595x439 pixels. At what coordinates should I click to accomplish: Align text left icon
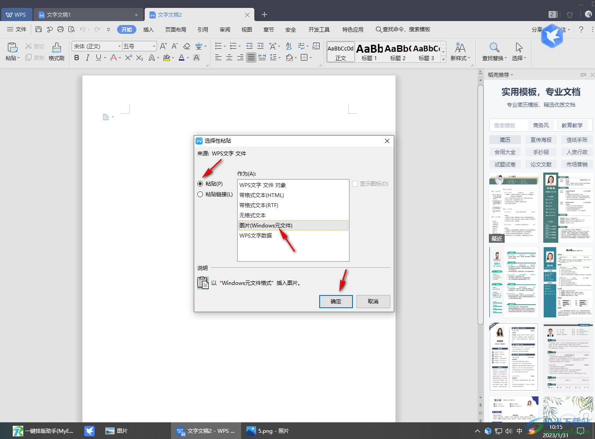tap(218, 58)
